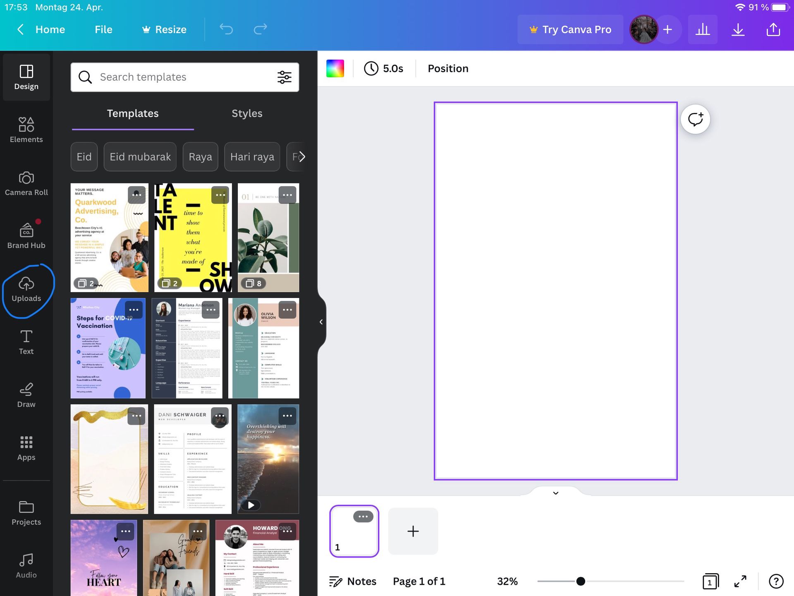794x596 pixels.
Task: Go to Home
Action: click(x=50, y=29)
